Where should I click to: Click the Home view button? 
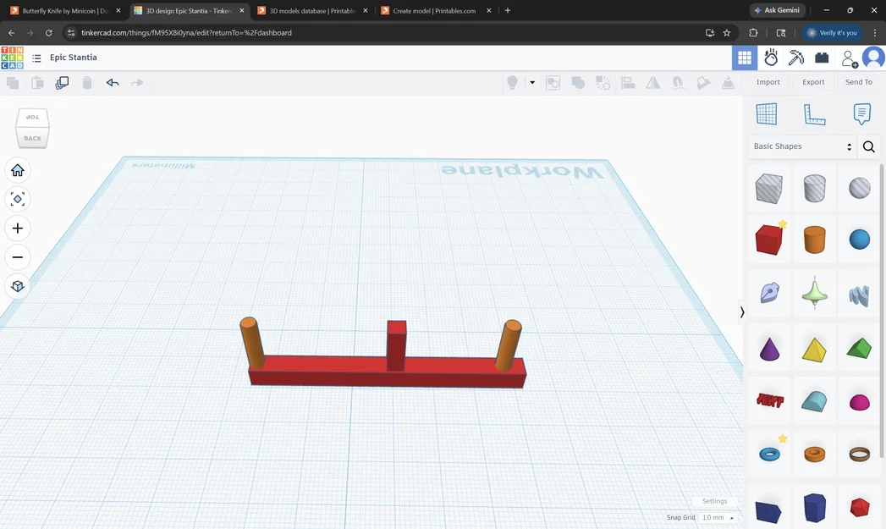pos(18,170)
